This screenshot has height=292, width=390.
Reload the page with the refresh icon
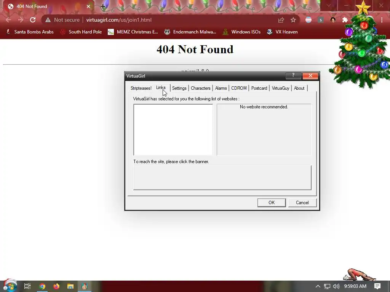coord(33,20)
